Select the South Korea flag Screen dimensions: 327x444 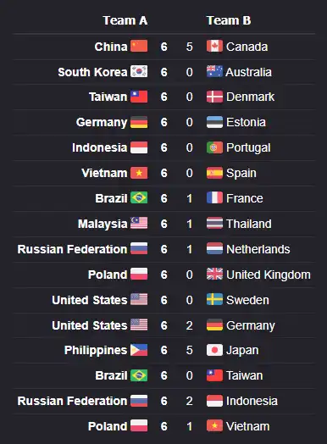coord(139,71)
